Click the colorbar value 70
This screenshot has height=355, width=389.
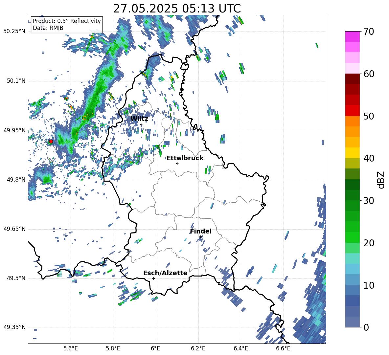point(369,32)
